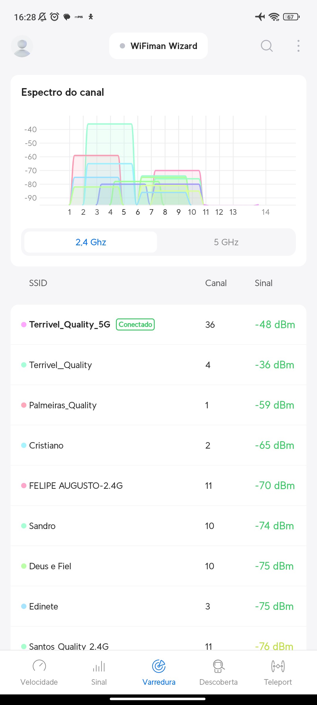The height and width of the screenshot is (705, 317).
Task: Open the Edinete network on channel 3
Action: tap(43, 606)
